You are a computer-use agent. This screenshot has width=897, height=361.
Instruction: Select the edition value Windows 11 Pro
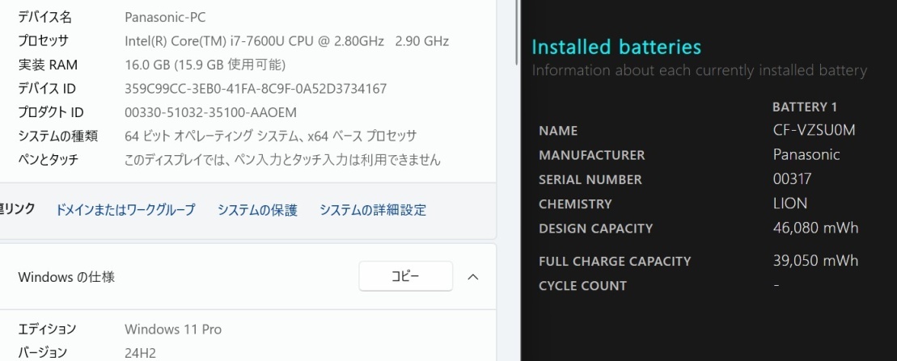(173, 330)
